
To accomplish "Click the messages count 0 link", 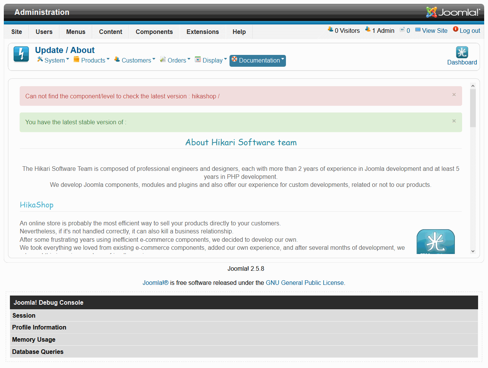I will (408, 31).
